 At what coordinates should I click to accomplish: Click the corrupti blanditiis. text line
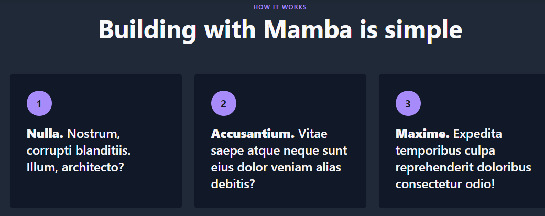[x=79, y=150]
